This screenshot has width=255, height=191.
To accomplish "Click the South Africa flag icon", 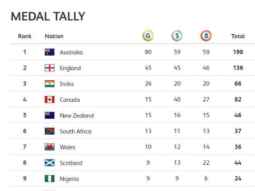I will 50,131.
